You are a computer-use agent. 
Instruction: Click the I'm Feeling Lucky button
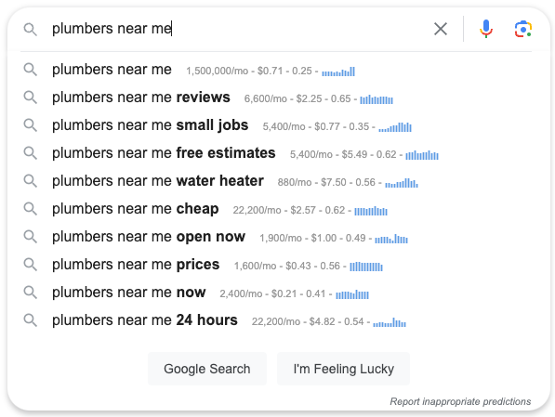343,369
